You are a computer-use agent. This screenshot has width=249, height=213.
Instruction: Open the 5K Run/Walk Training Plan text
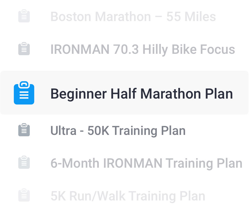[128, 196]
